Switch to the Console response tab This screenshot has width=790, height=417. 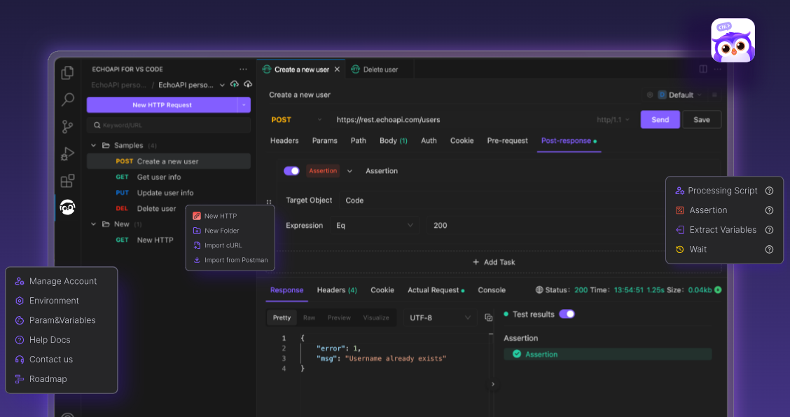tap(491, 290)
